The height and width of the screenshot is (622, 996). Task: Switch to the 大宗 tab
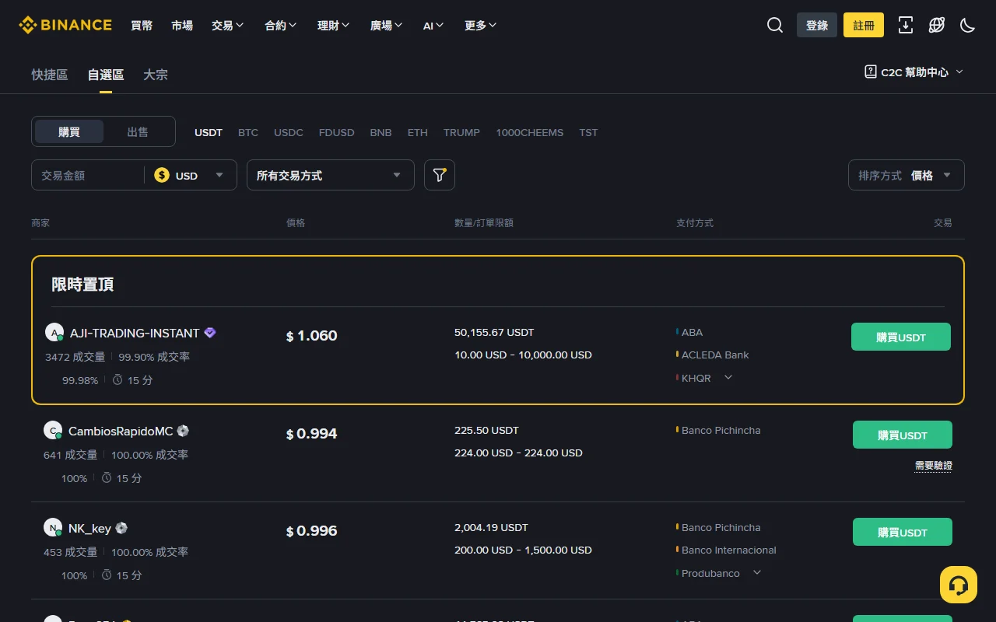tap(156, 75)
